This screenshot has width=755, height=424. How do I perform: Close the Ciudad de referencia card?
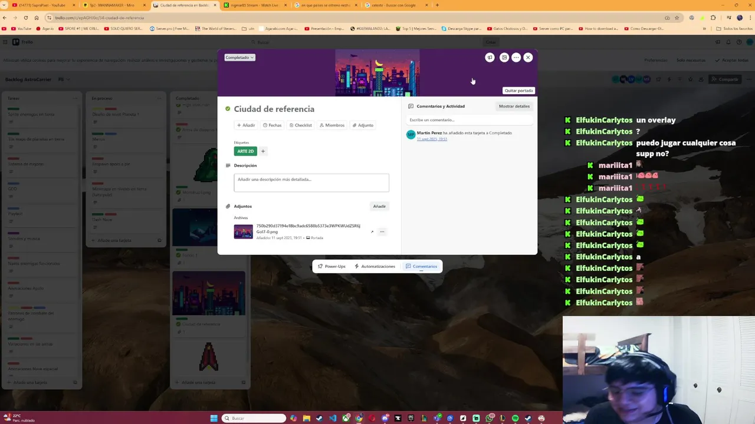[528, 57]
